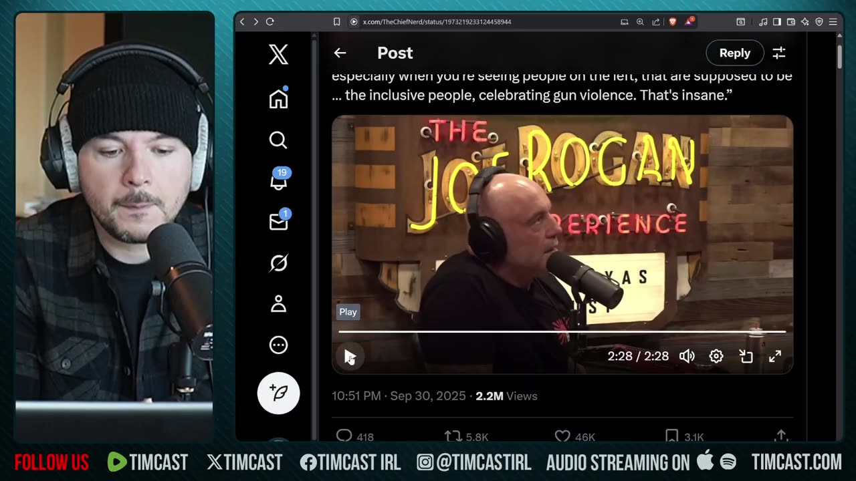Click browser forward navigation arrow
This screenshot has height=481, width=856.
[255, 21]
